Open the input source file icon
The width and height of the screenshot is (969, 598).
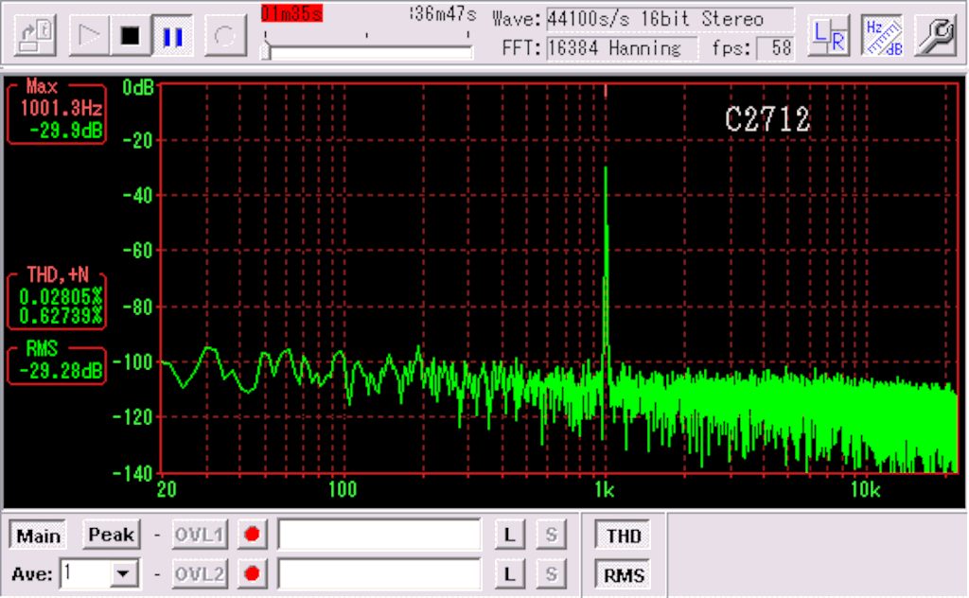[x=36, y=36]
